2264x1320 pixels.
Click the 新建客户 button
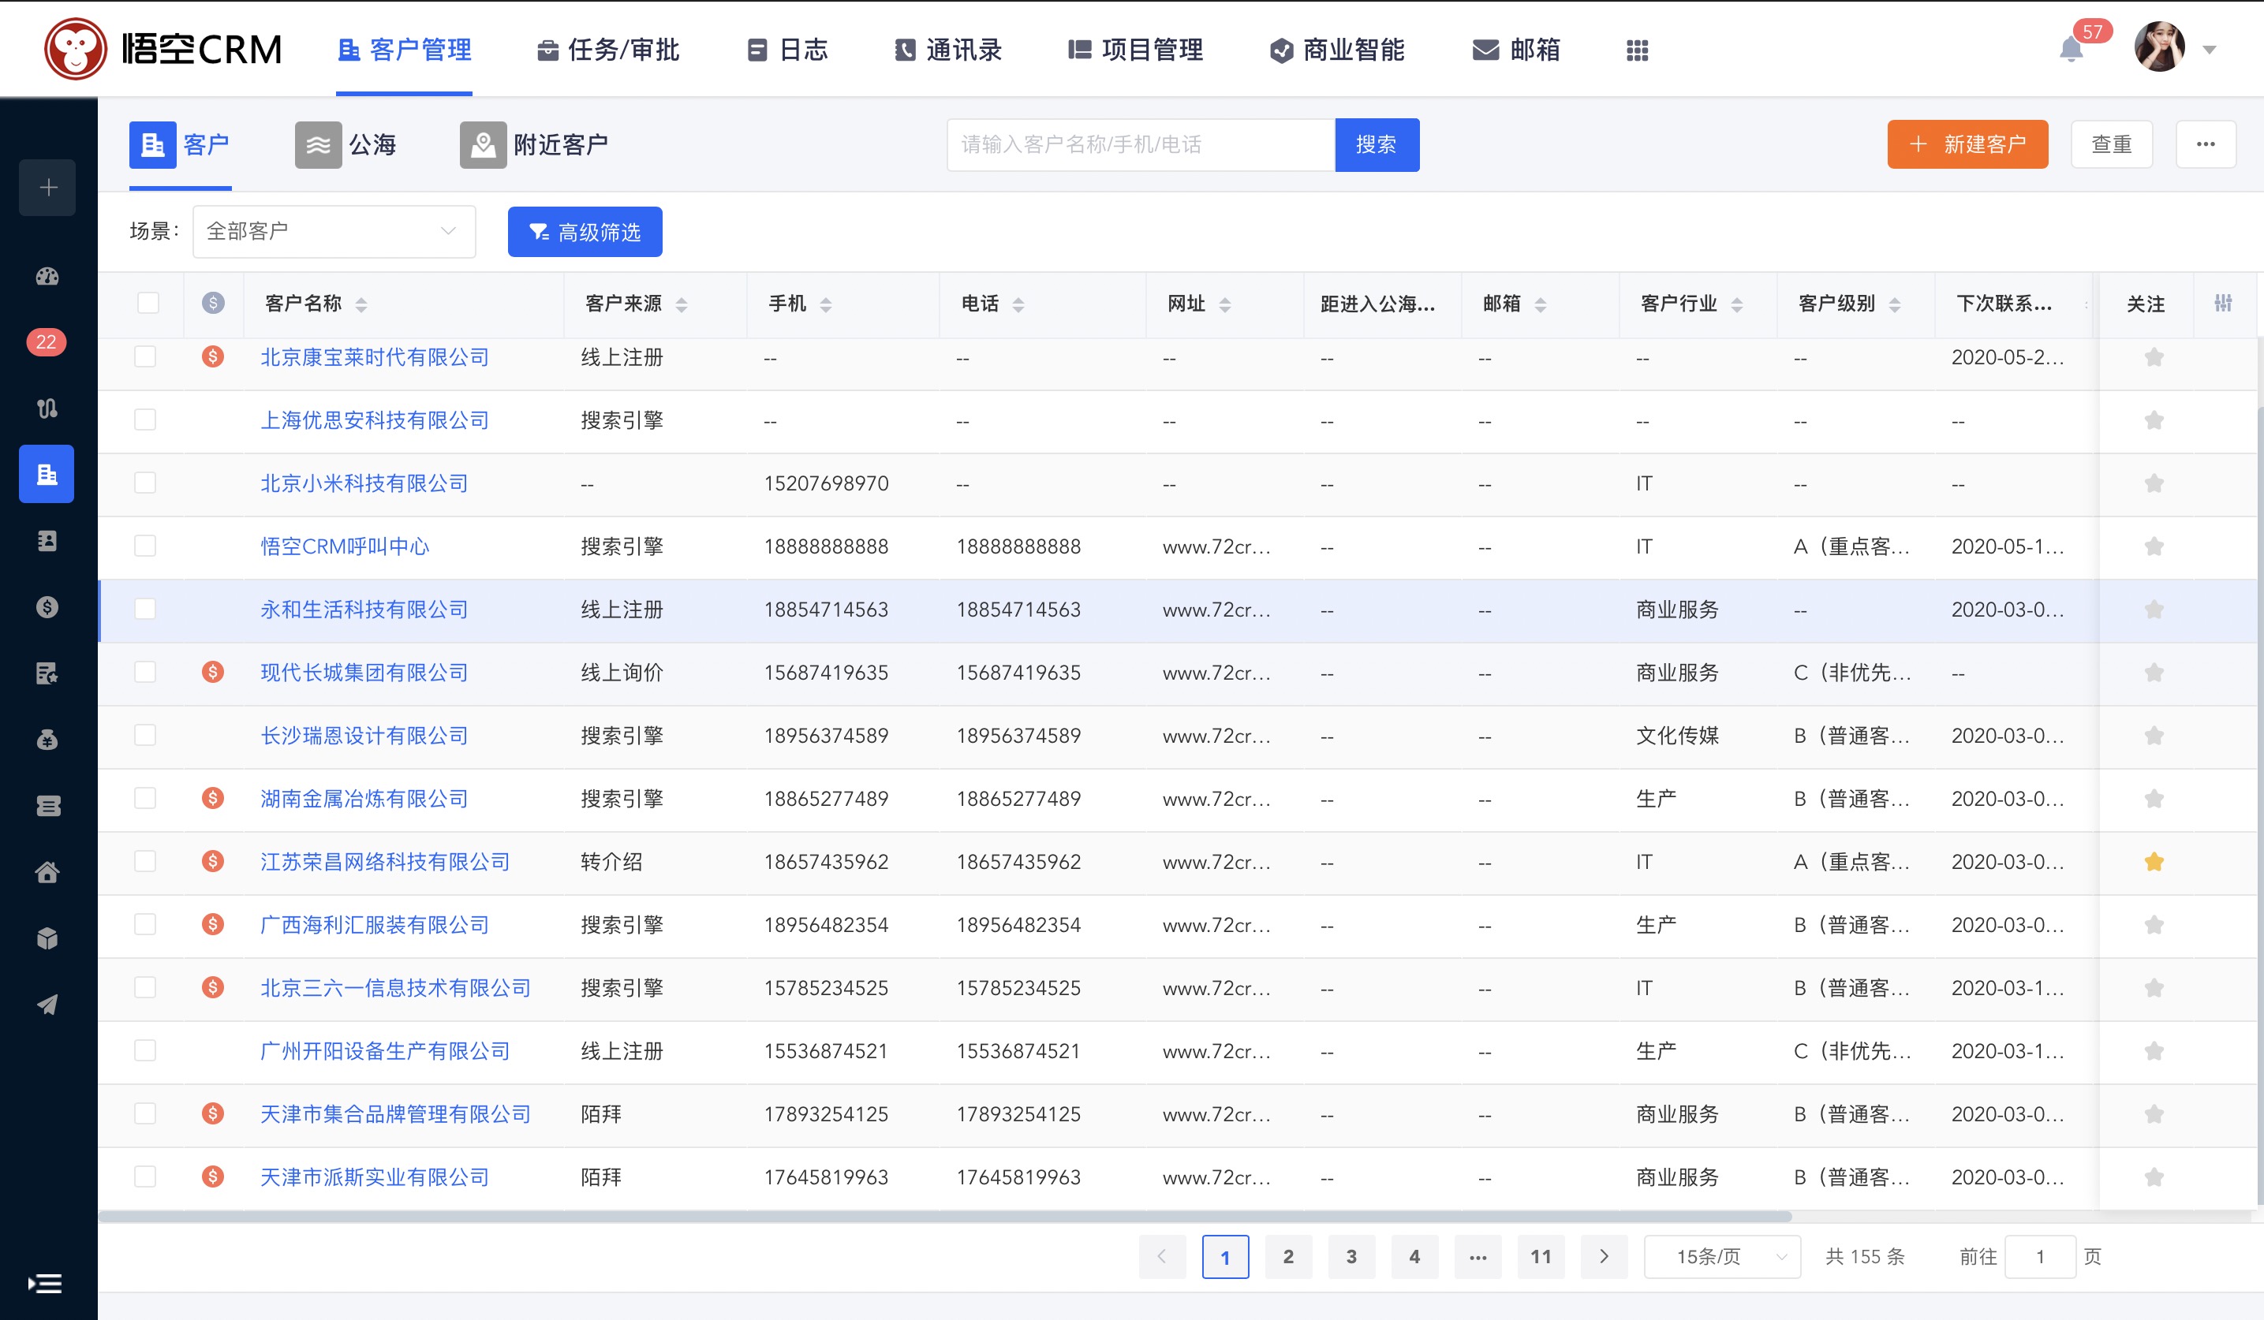pos(1967,144)
